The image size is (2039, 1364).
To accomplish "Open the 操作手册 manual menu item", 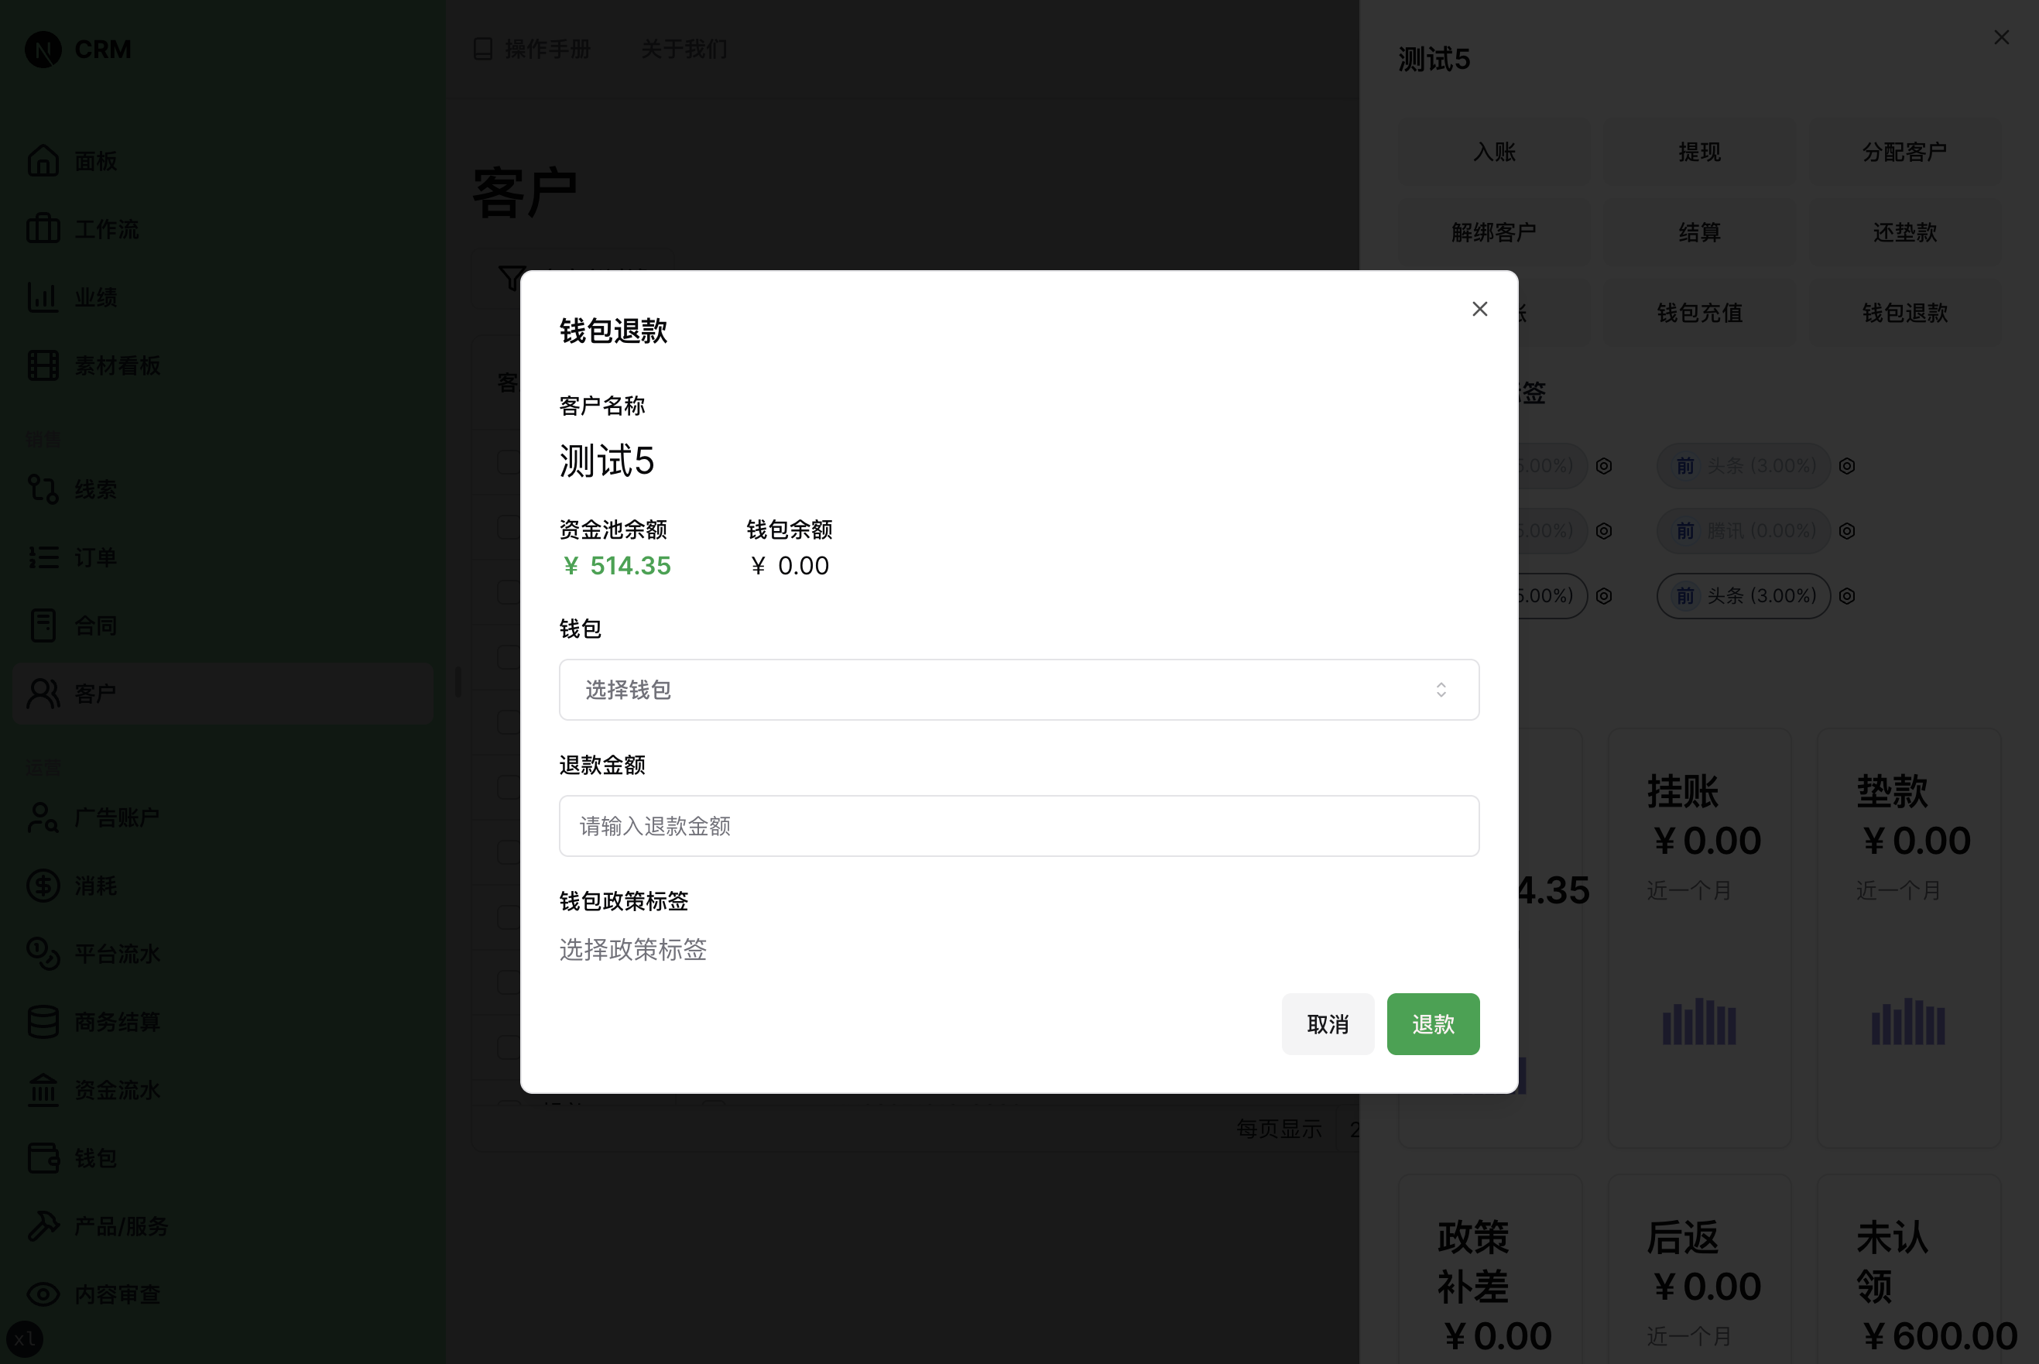I will [546, 50].
